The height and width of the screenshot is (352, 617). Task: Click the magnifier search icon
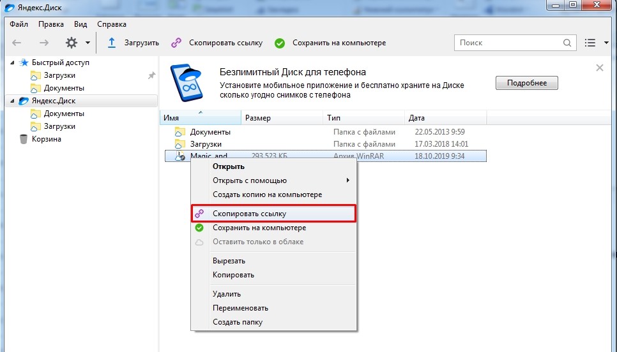coord(567,43)
